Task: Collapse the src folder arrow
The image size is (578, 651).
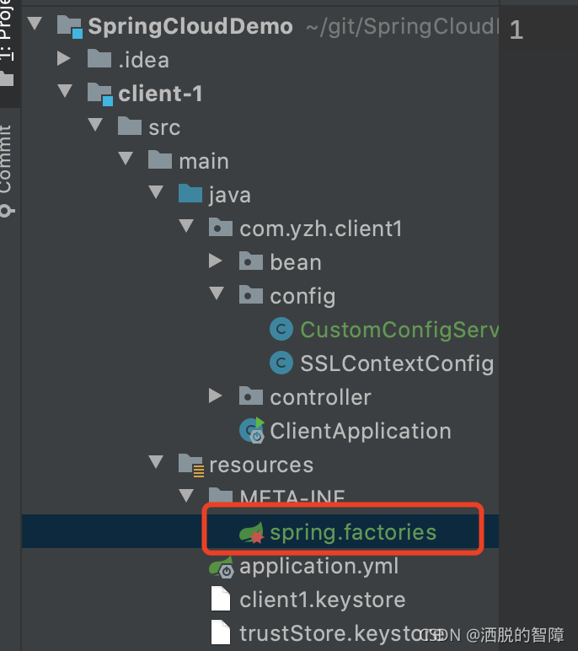Action: pyautogui.click(x=95, y=125)
